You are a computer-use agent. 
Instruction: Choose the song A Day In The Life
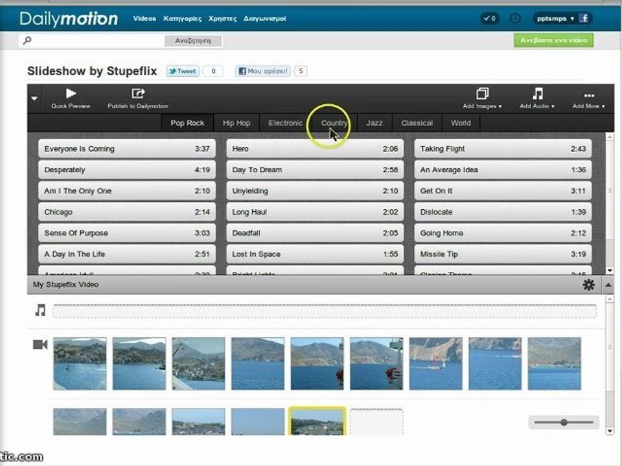pos(127,254)
